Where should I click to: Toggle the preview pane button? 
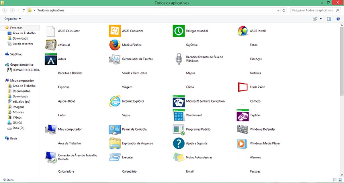(x=329, y=19)
